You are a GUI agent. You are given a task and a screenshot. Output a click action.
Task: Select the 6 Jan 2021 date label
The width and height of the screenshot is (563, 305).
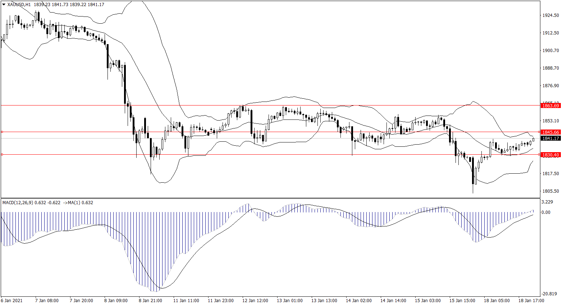click(12, 301)
